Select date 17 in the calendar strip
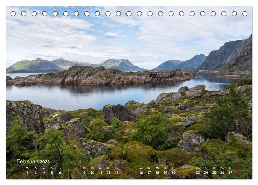Screen dimensions: 258x185 tap(149, 172)
